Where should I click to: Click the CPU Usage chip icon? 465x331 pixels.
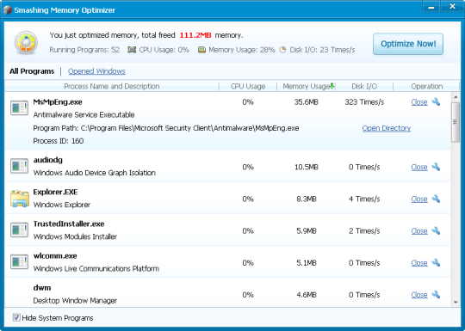[132, 50]
